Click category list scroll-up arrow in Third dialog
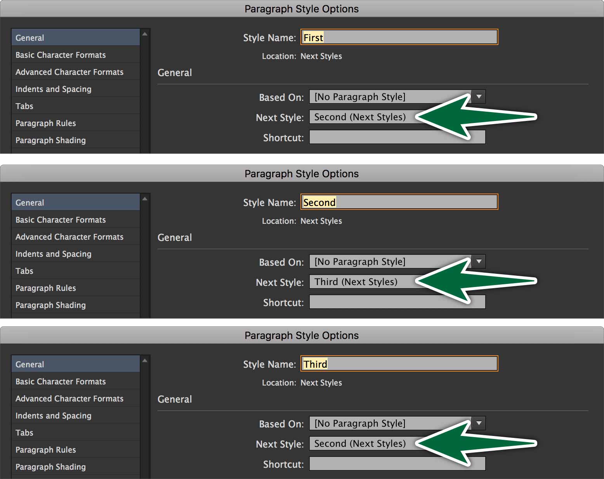This screenshot has height=479, width=604. pyautogui.click(x=145, y=361)
